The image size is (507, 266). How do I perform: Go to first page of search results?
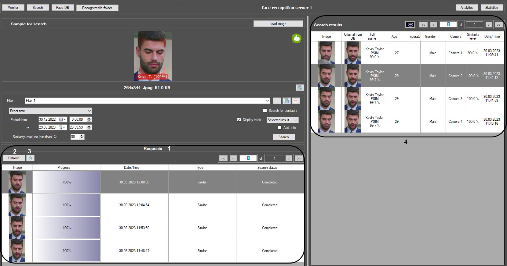pos(423,25)
